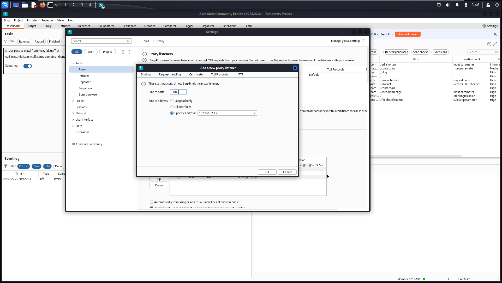Viewport: 502px width, 283px height.
Task: Click the lock screen icon
Action: [x=488, y=5]
